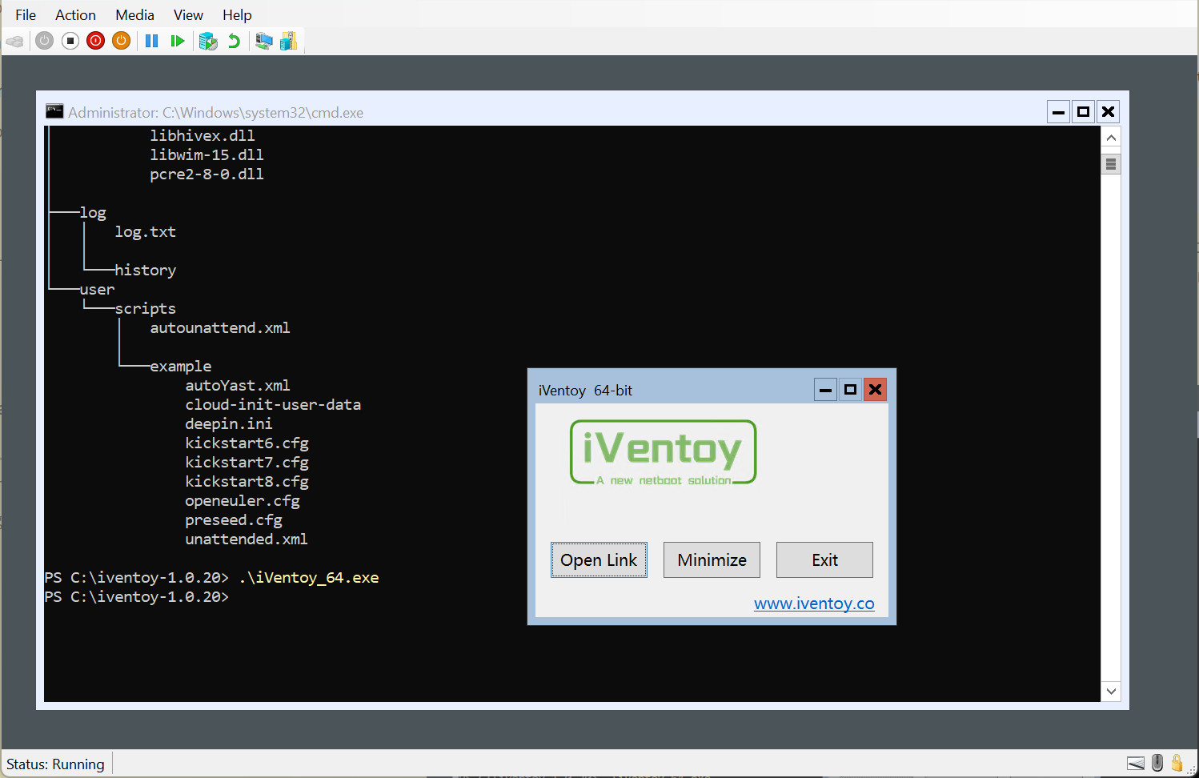Revert the VM with the green arrow icon
This screenshot has height=778, width=1199.
234,41
